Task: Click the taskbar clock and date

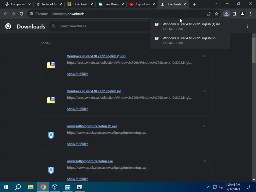Action: click(233, 187)
